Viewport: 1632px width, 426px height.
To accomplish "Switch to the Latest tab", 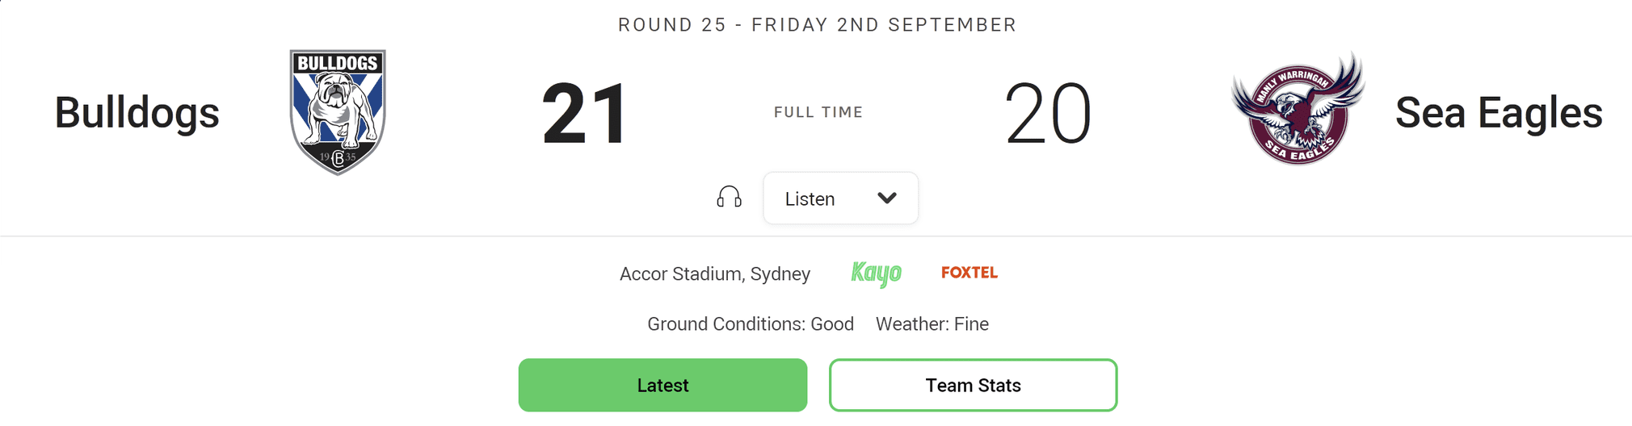I will [662, 386].
